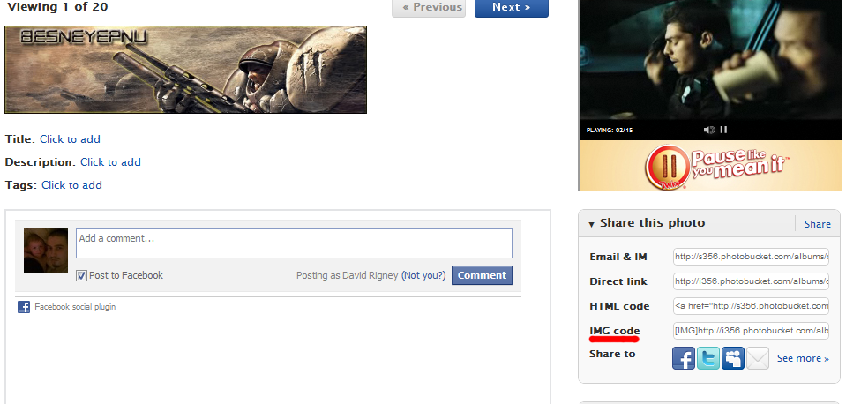The width and height of the screenshot is (846, 404).
Task: Pause the playing video ad
Action: click(723, 130)
